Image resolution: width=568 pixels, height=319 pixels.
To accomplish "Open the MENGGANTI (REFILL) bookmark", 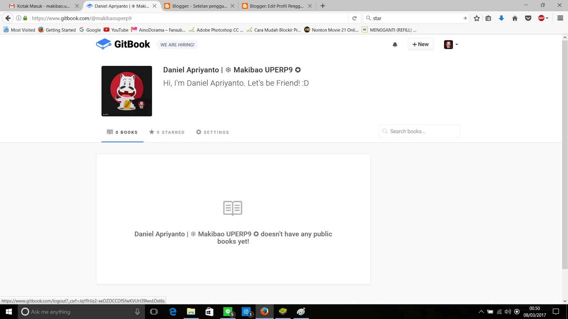I will (x=389, y=30).
